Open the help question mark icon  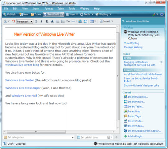162,14
